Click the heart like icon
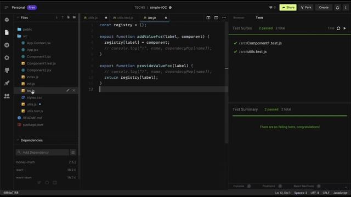The image size is (351, 197). point(270,7)
